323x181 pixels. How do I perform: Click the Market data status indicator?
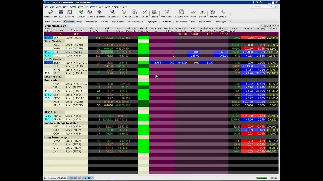pyautogui.click(x=262, y=178)
